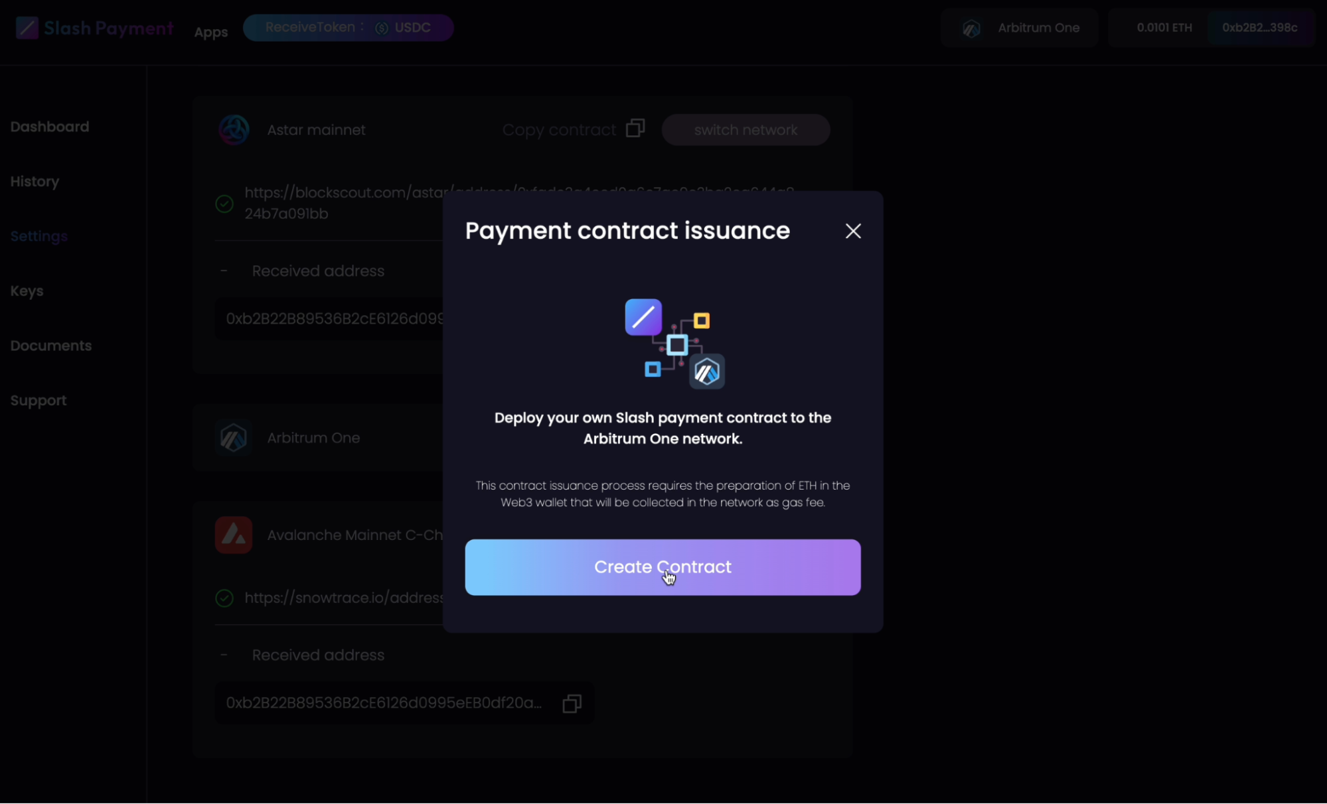Image resolution: width=1327 pixels, height=804 pixels.
Task: Open the Arbitrum One network selector
Action: (1019, 28)
